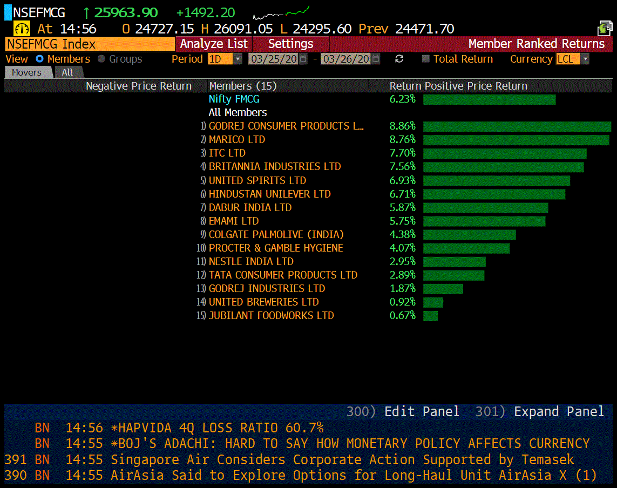Screen dimensions: 617x488
Task: Click the yellow delayed-data clock icon
Action: 22,29
